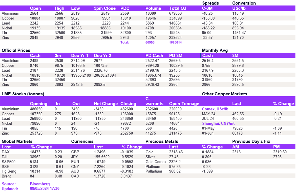Select Palladium percent change -1.399
Screen dimensions: 296x191
207,171
